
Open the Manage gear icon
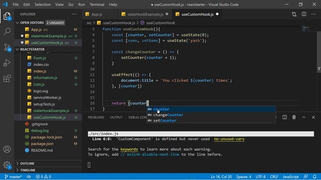point(7,165)
